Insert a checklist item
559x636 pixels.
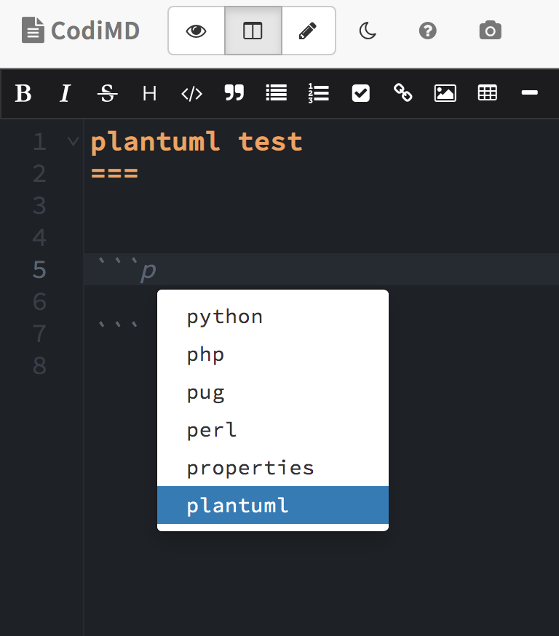360,93
